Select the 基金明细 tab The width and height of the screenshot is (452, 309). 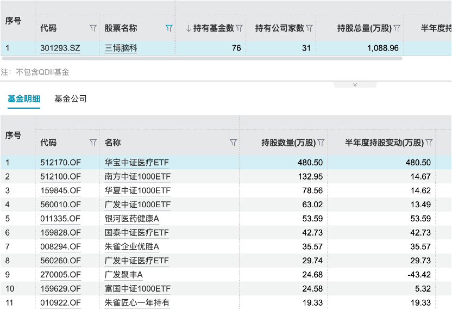coord(24,99)
